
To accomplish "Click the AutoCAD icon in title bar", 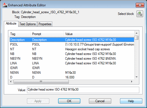I will coord(5,5).
